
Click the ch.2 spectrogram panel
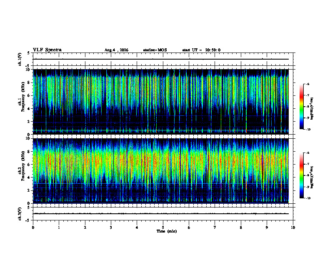click(x=161, y=171)
